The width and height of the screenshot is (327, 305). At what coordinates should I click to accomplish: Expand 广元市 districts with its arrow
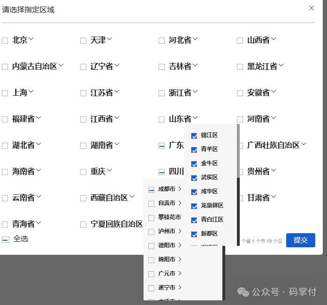click(180, 273)
